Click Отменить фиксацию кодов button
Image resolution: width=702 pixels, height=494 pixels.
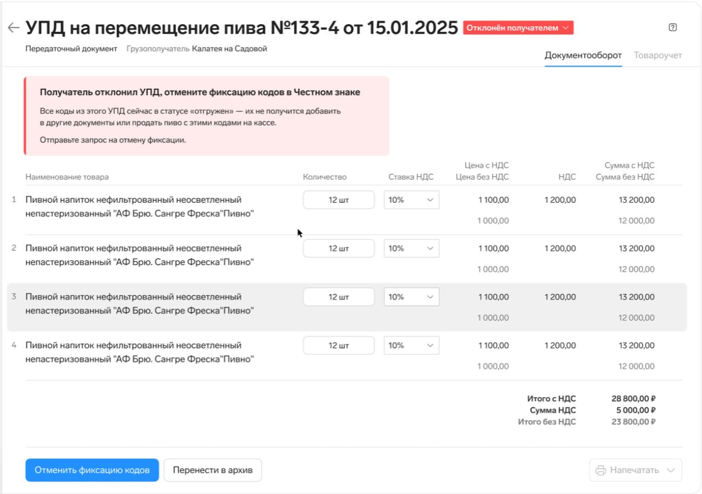pyautogui.click(x=92, y=470)
